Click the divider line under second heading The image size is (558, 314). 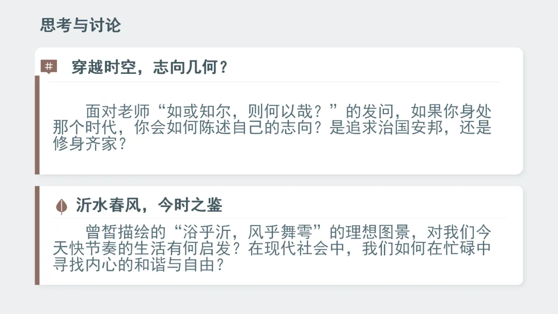tap(279, 218)
